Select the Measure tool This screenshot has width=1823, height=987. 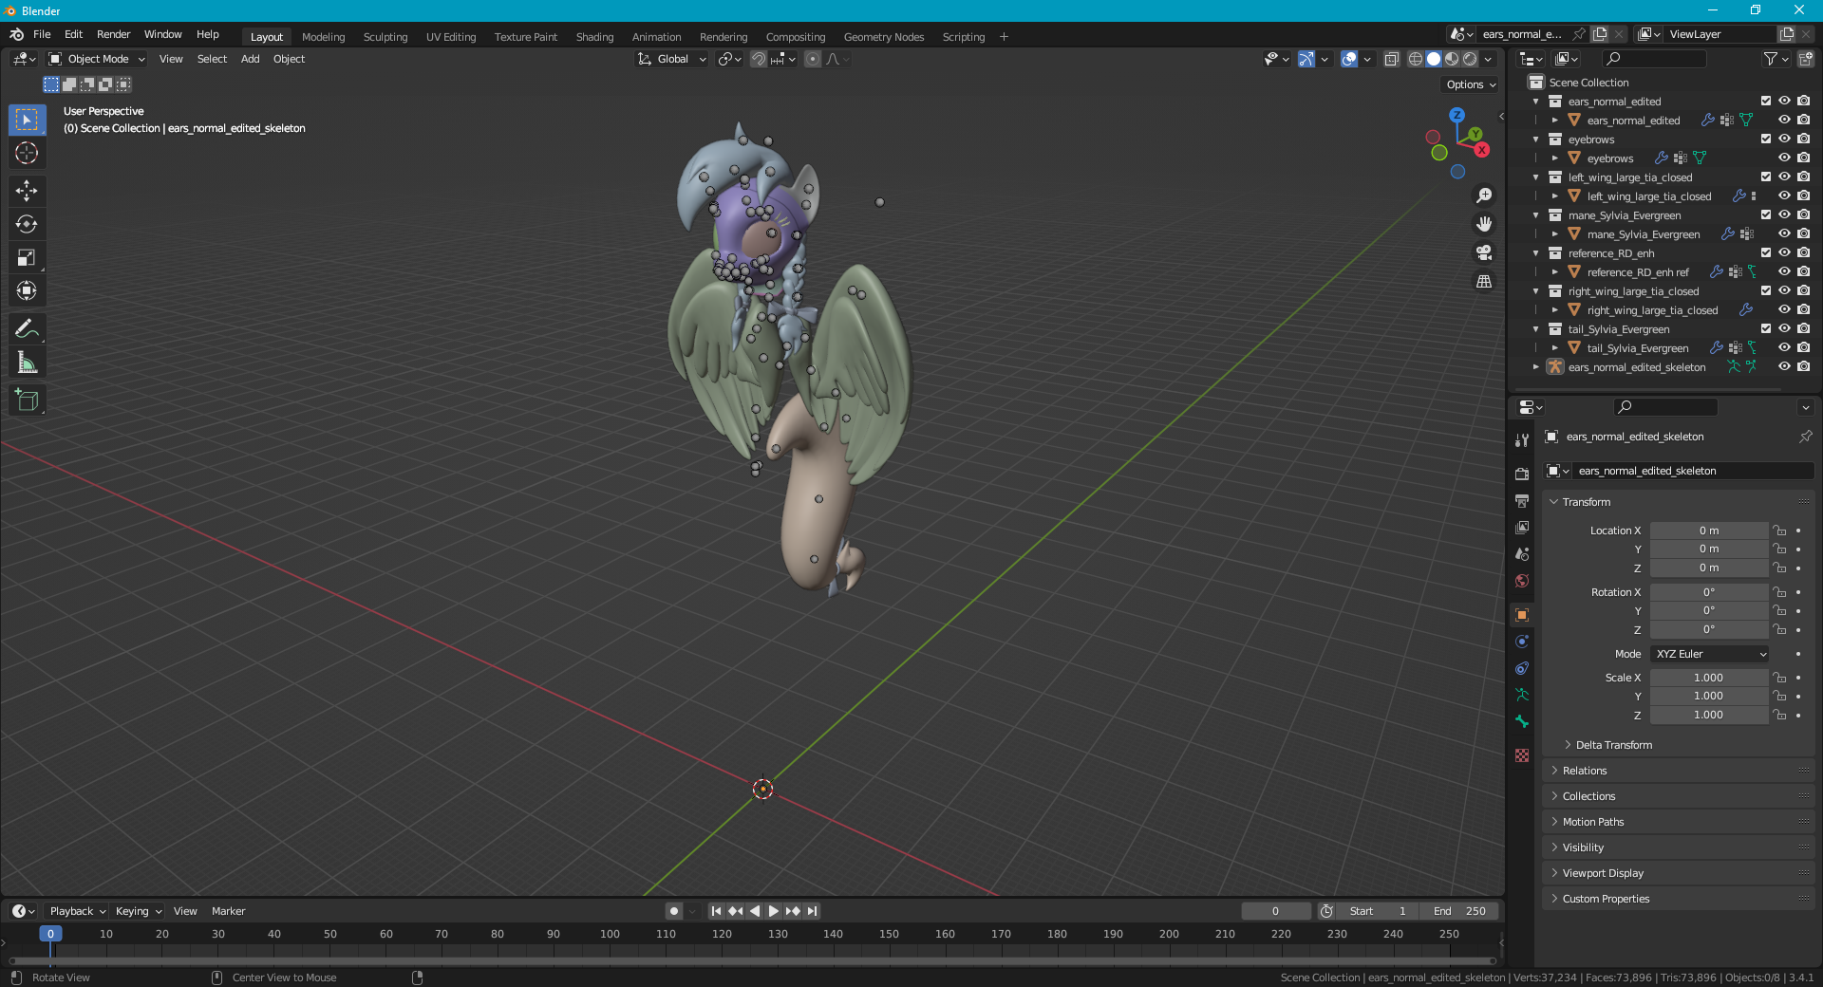pyautogui.click(x=27, y=362)
